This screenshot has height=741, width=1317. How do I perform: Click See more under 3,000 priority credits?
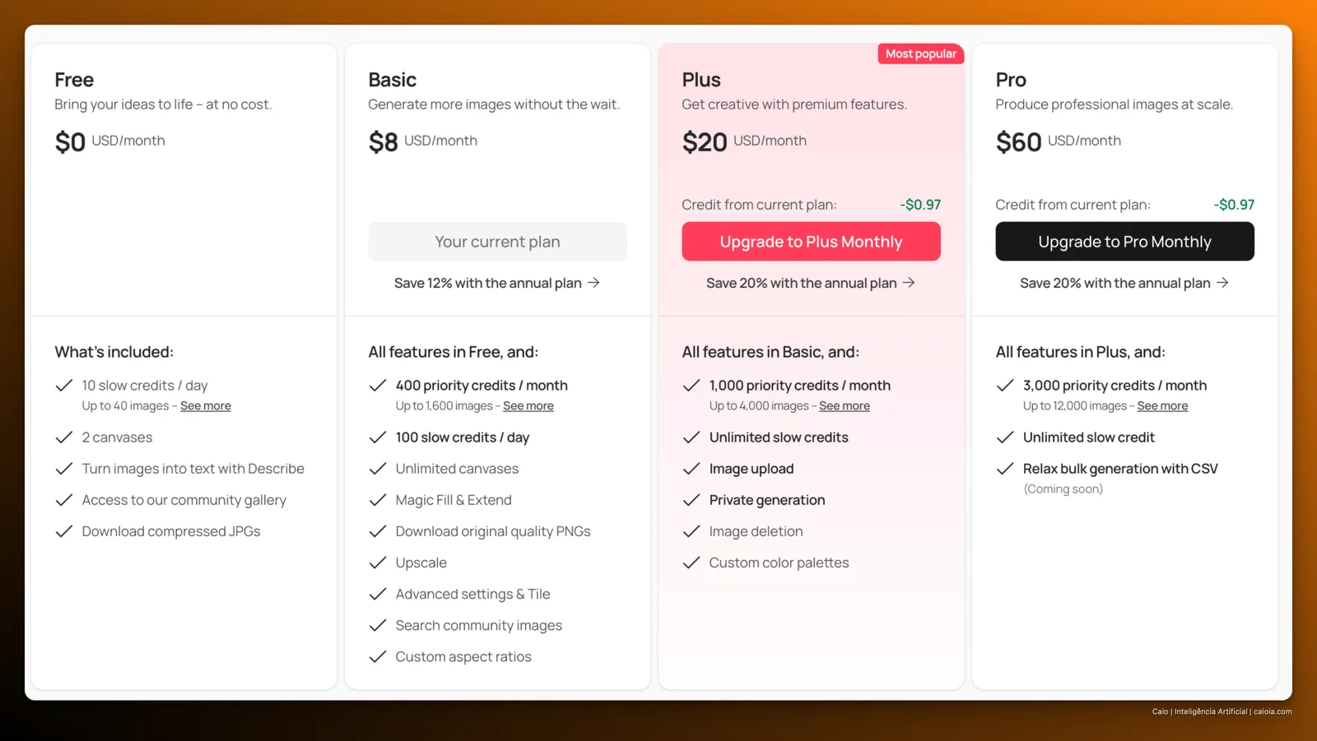pos(1162,405)
